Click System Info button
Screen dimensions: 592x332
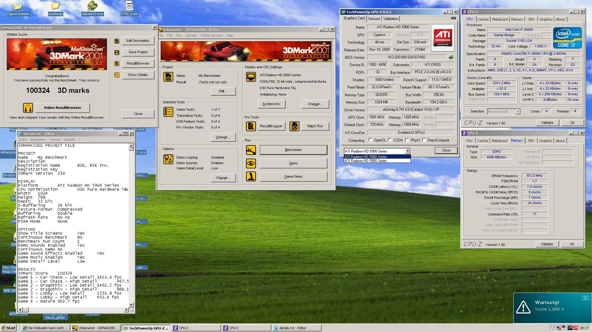click(271, 104)
